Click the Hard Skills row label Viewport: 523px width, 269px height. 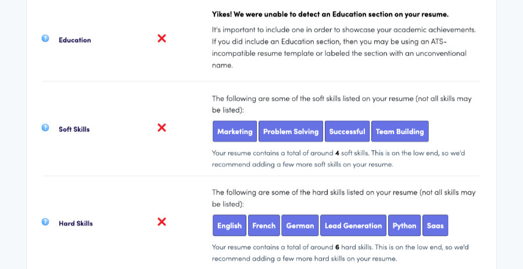coord(76,223)
